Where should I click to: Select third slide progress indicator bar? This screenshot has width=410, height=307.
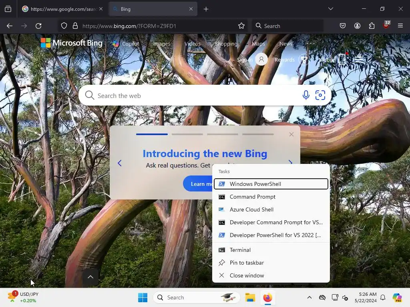(x=223, y=134)
